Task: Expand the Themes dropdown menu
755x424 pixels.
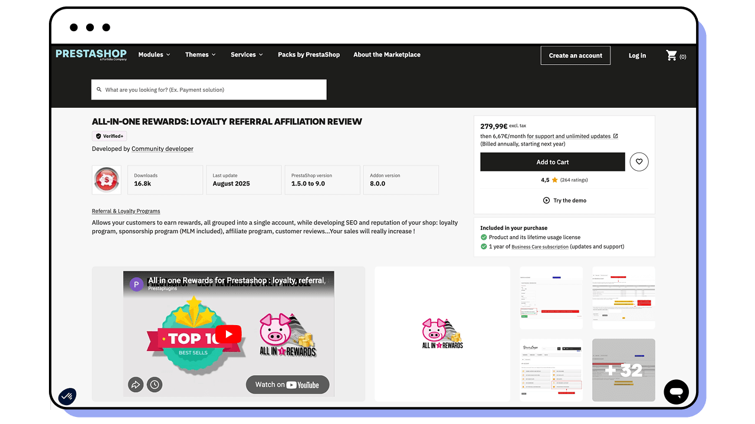Action: click(x=200, y=55)
